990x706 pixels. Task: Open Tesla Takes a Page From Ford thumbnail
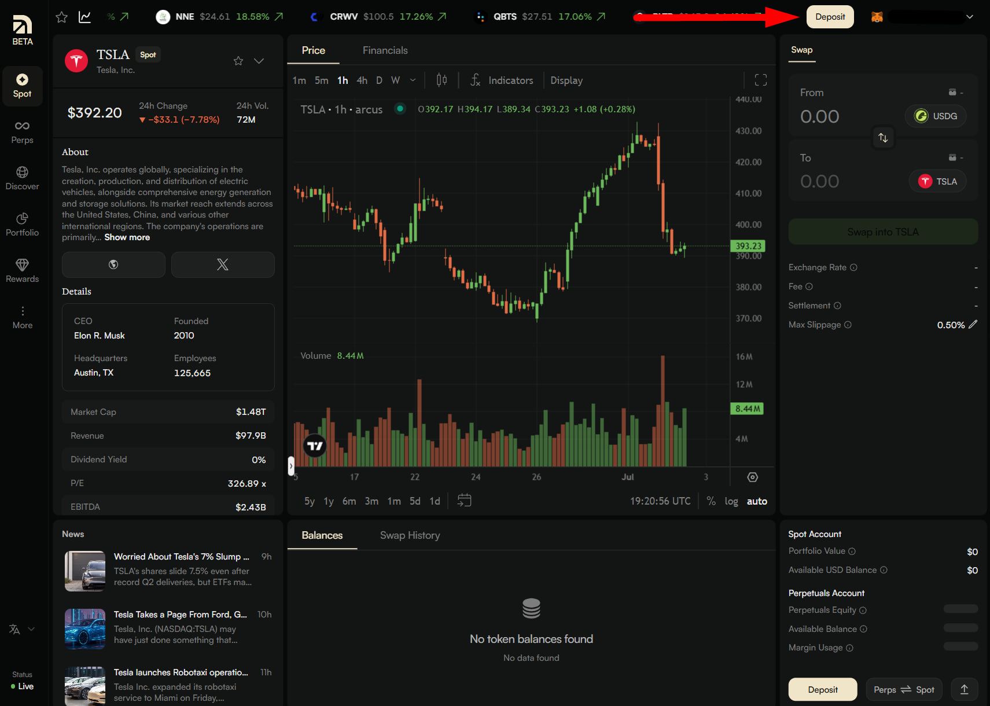85,628
